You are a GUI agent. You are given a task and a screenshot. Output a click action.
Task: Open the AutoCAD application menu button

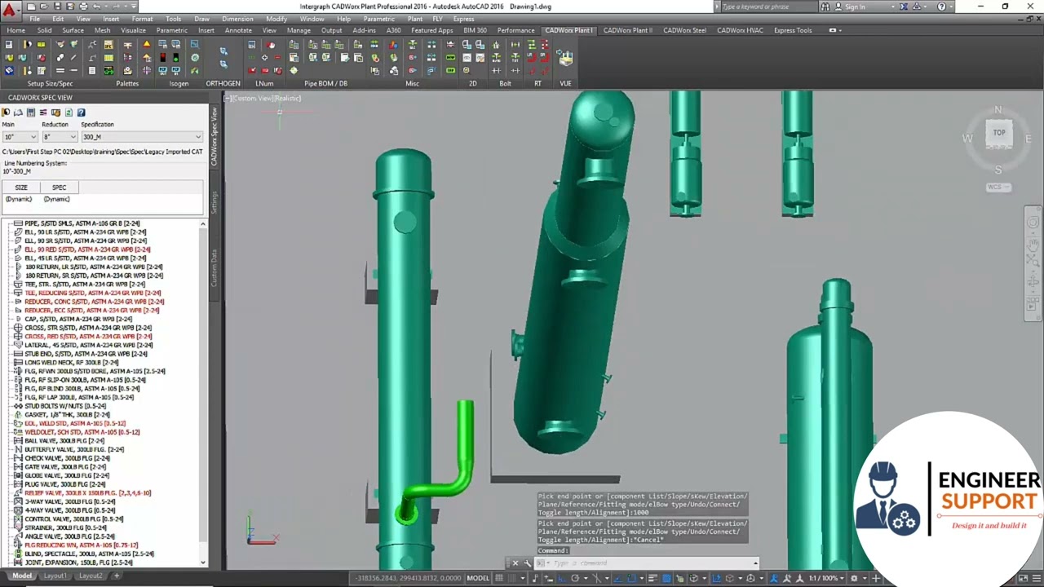click(x=9, y=11)
